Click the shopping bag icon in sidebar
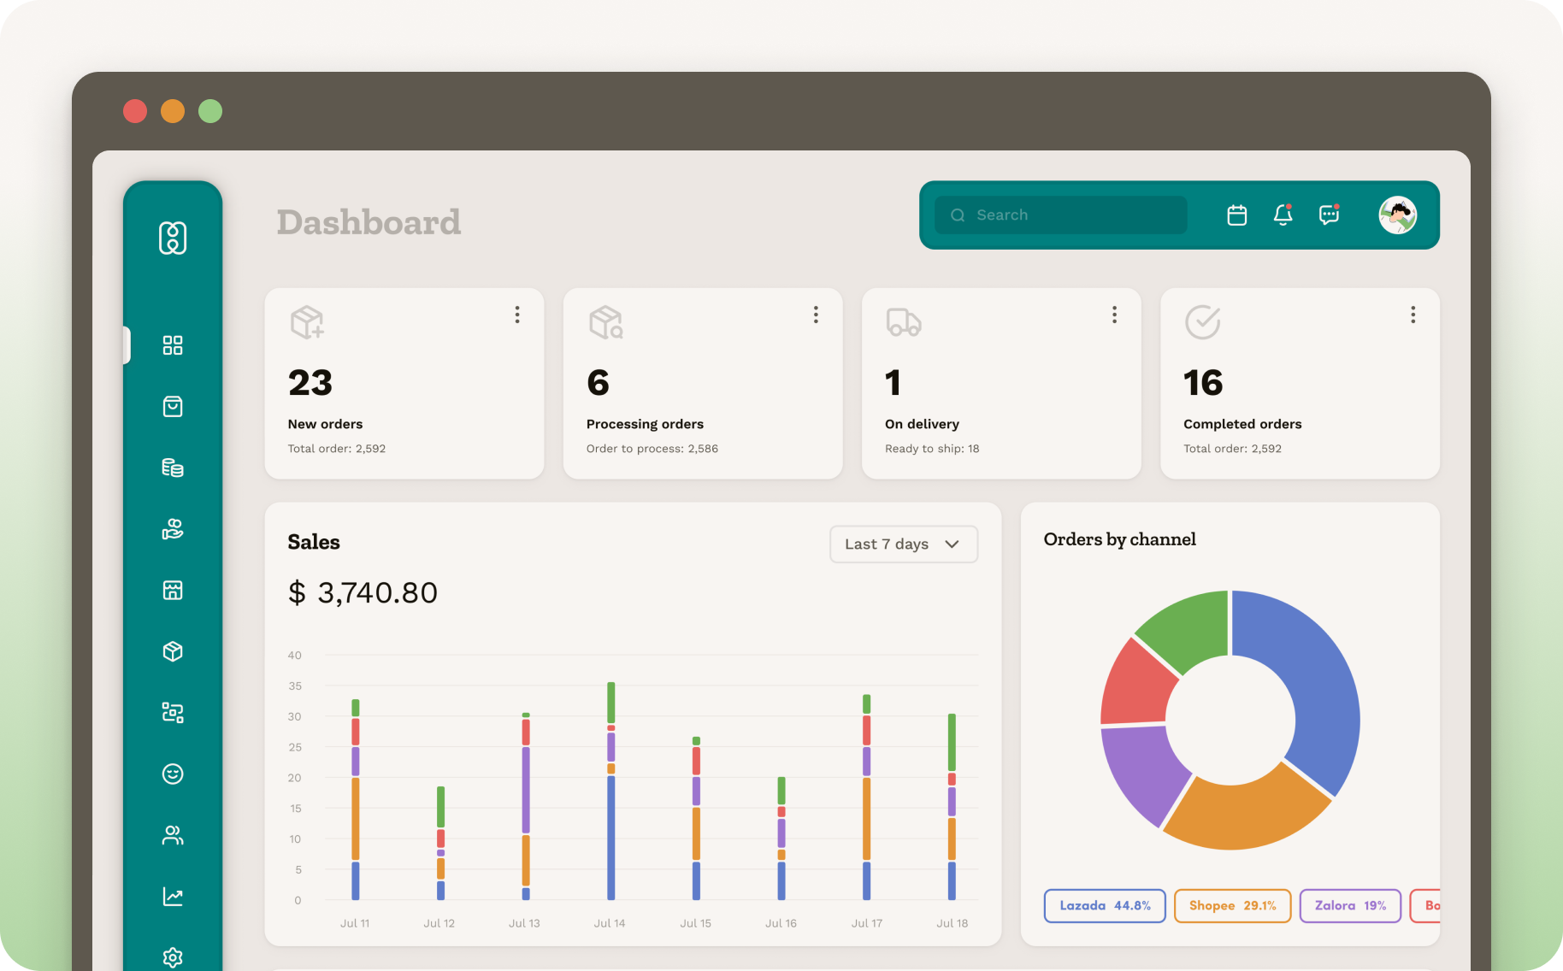Image resolution: width=1563 pixels, height=971 pixels. coord(173,406)
